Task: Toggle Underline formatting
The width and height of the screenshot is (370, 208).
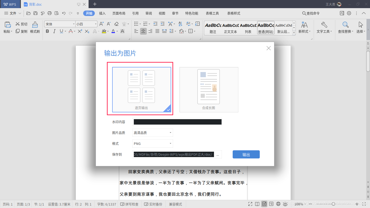Action: 61,31
